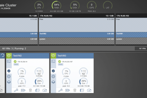Clone TestVM3 with clone icon
147x98 pixels.
(82, 90)
